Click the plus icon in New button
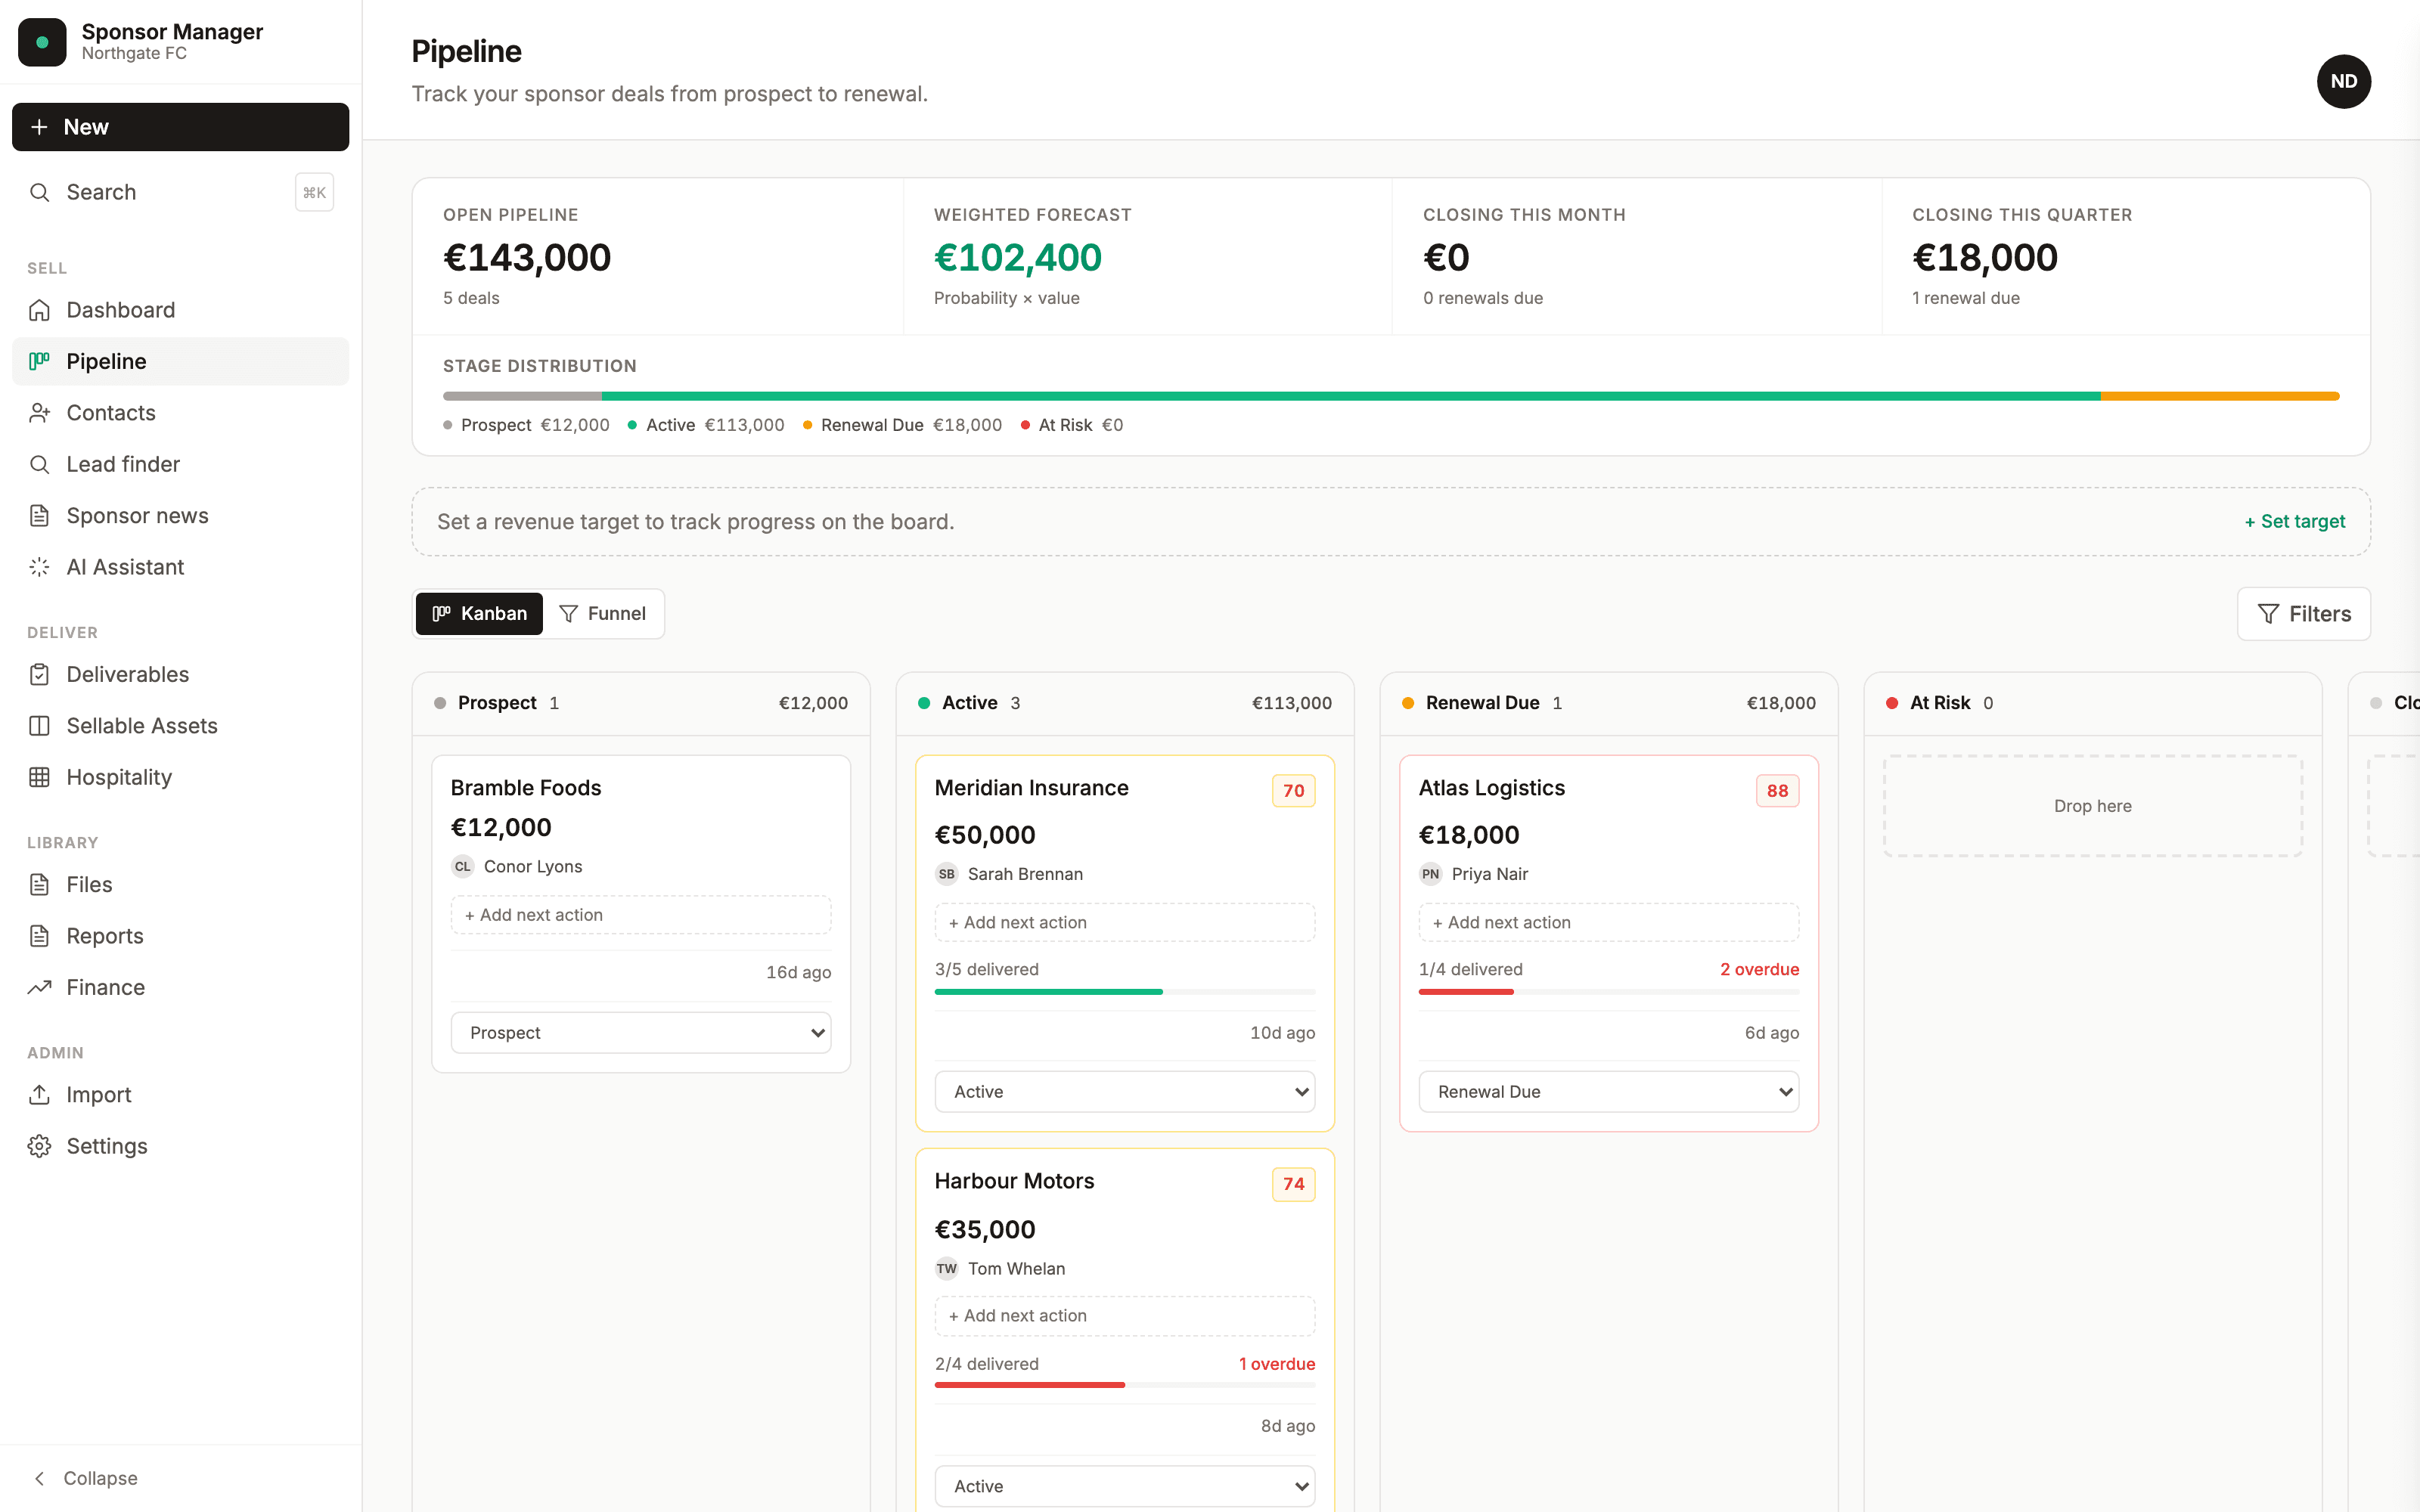Screen dimensions: 2420x1512 39,127
